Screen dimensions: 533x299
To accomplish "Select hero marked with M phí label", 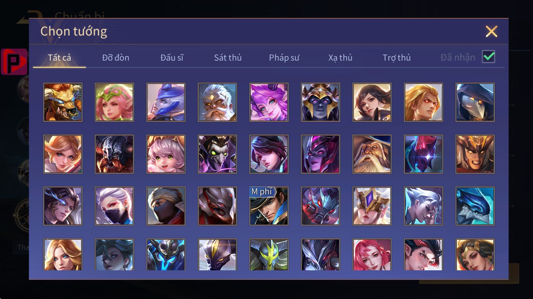I will [269, 206].
